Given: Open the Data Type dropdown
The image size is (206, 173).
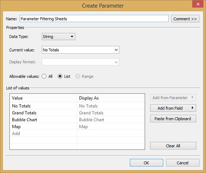Looking at the screenshot, I should click(58, 37).
